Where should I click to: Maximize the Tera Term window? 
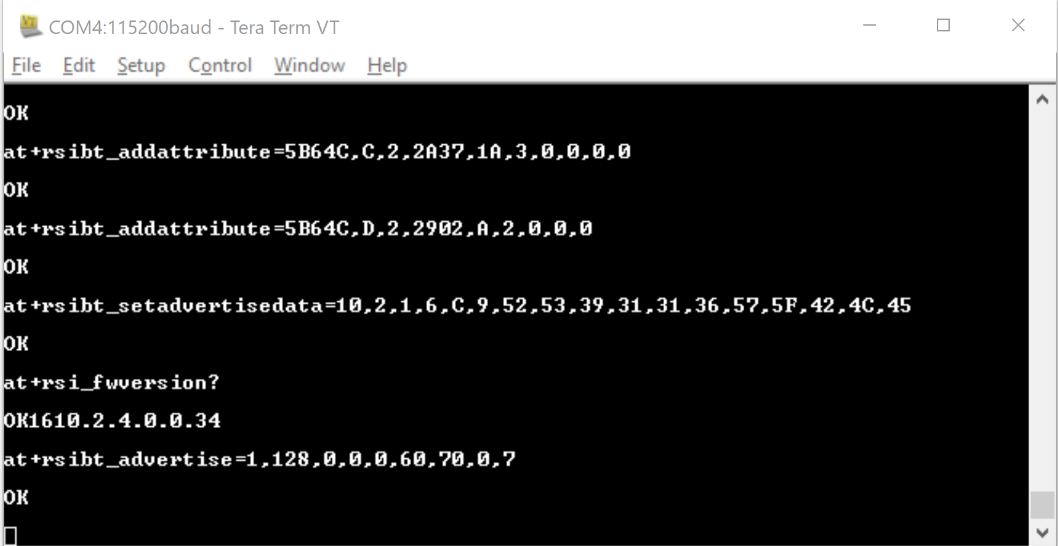[x=943, y=26]
